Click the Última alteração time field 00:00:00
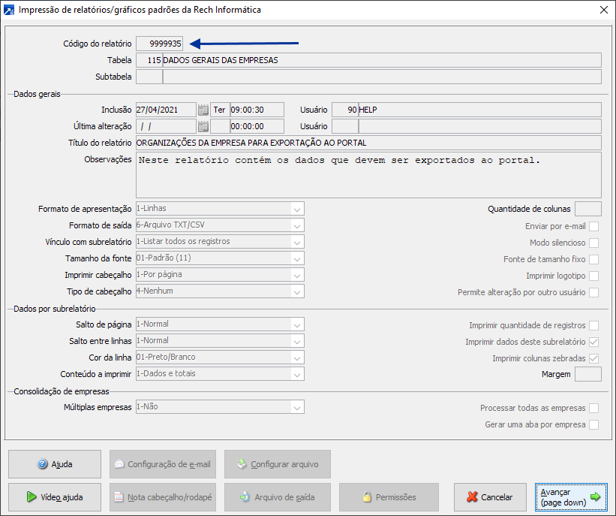616x516 pixels. 257,126
